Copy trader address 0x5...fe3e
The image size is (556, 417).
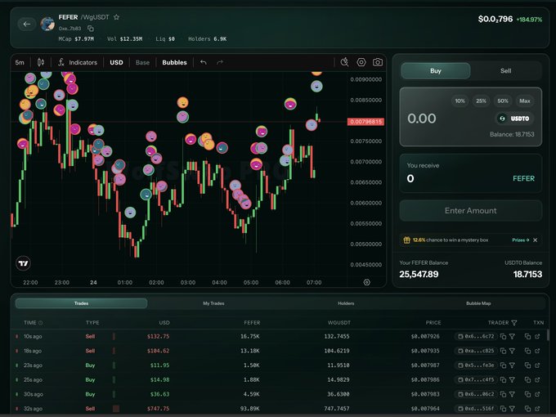503,365
